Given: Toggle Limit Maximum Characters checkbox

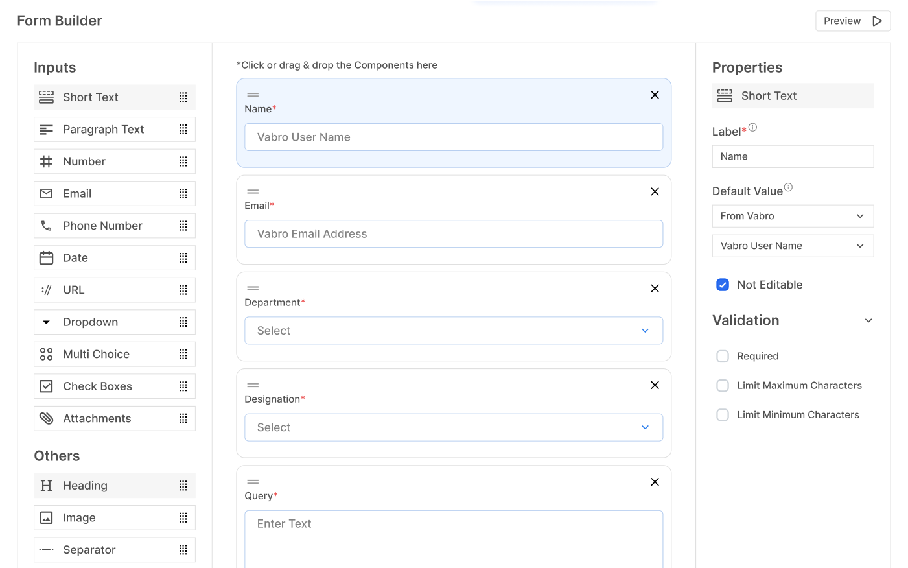Looking at the screenshot, I should 723,386.
